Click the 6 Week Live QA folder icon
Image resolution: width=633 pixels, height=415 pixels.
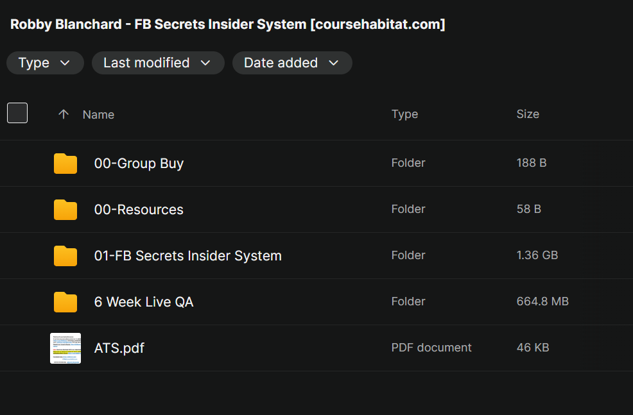tap(65, 301)
